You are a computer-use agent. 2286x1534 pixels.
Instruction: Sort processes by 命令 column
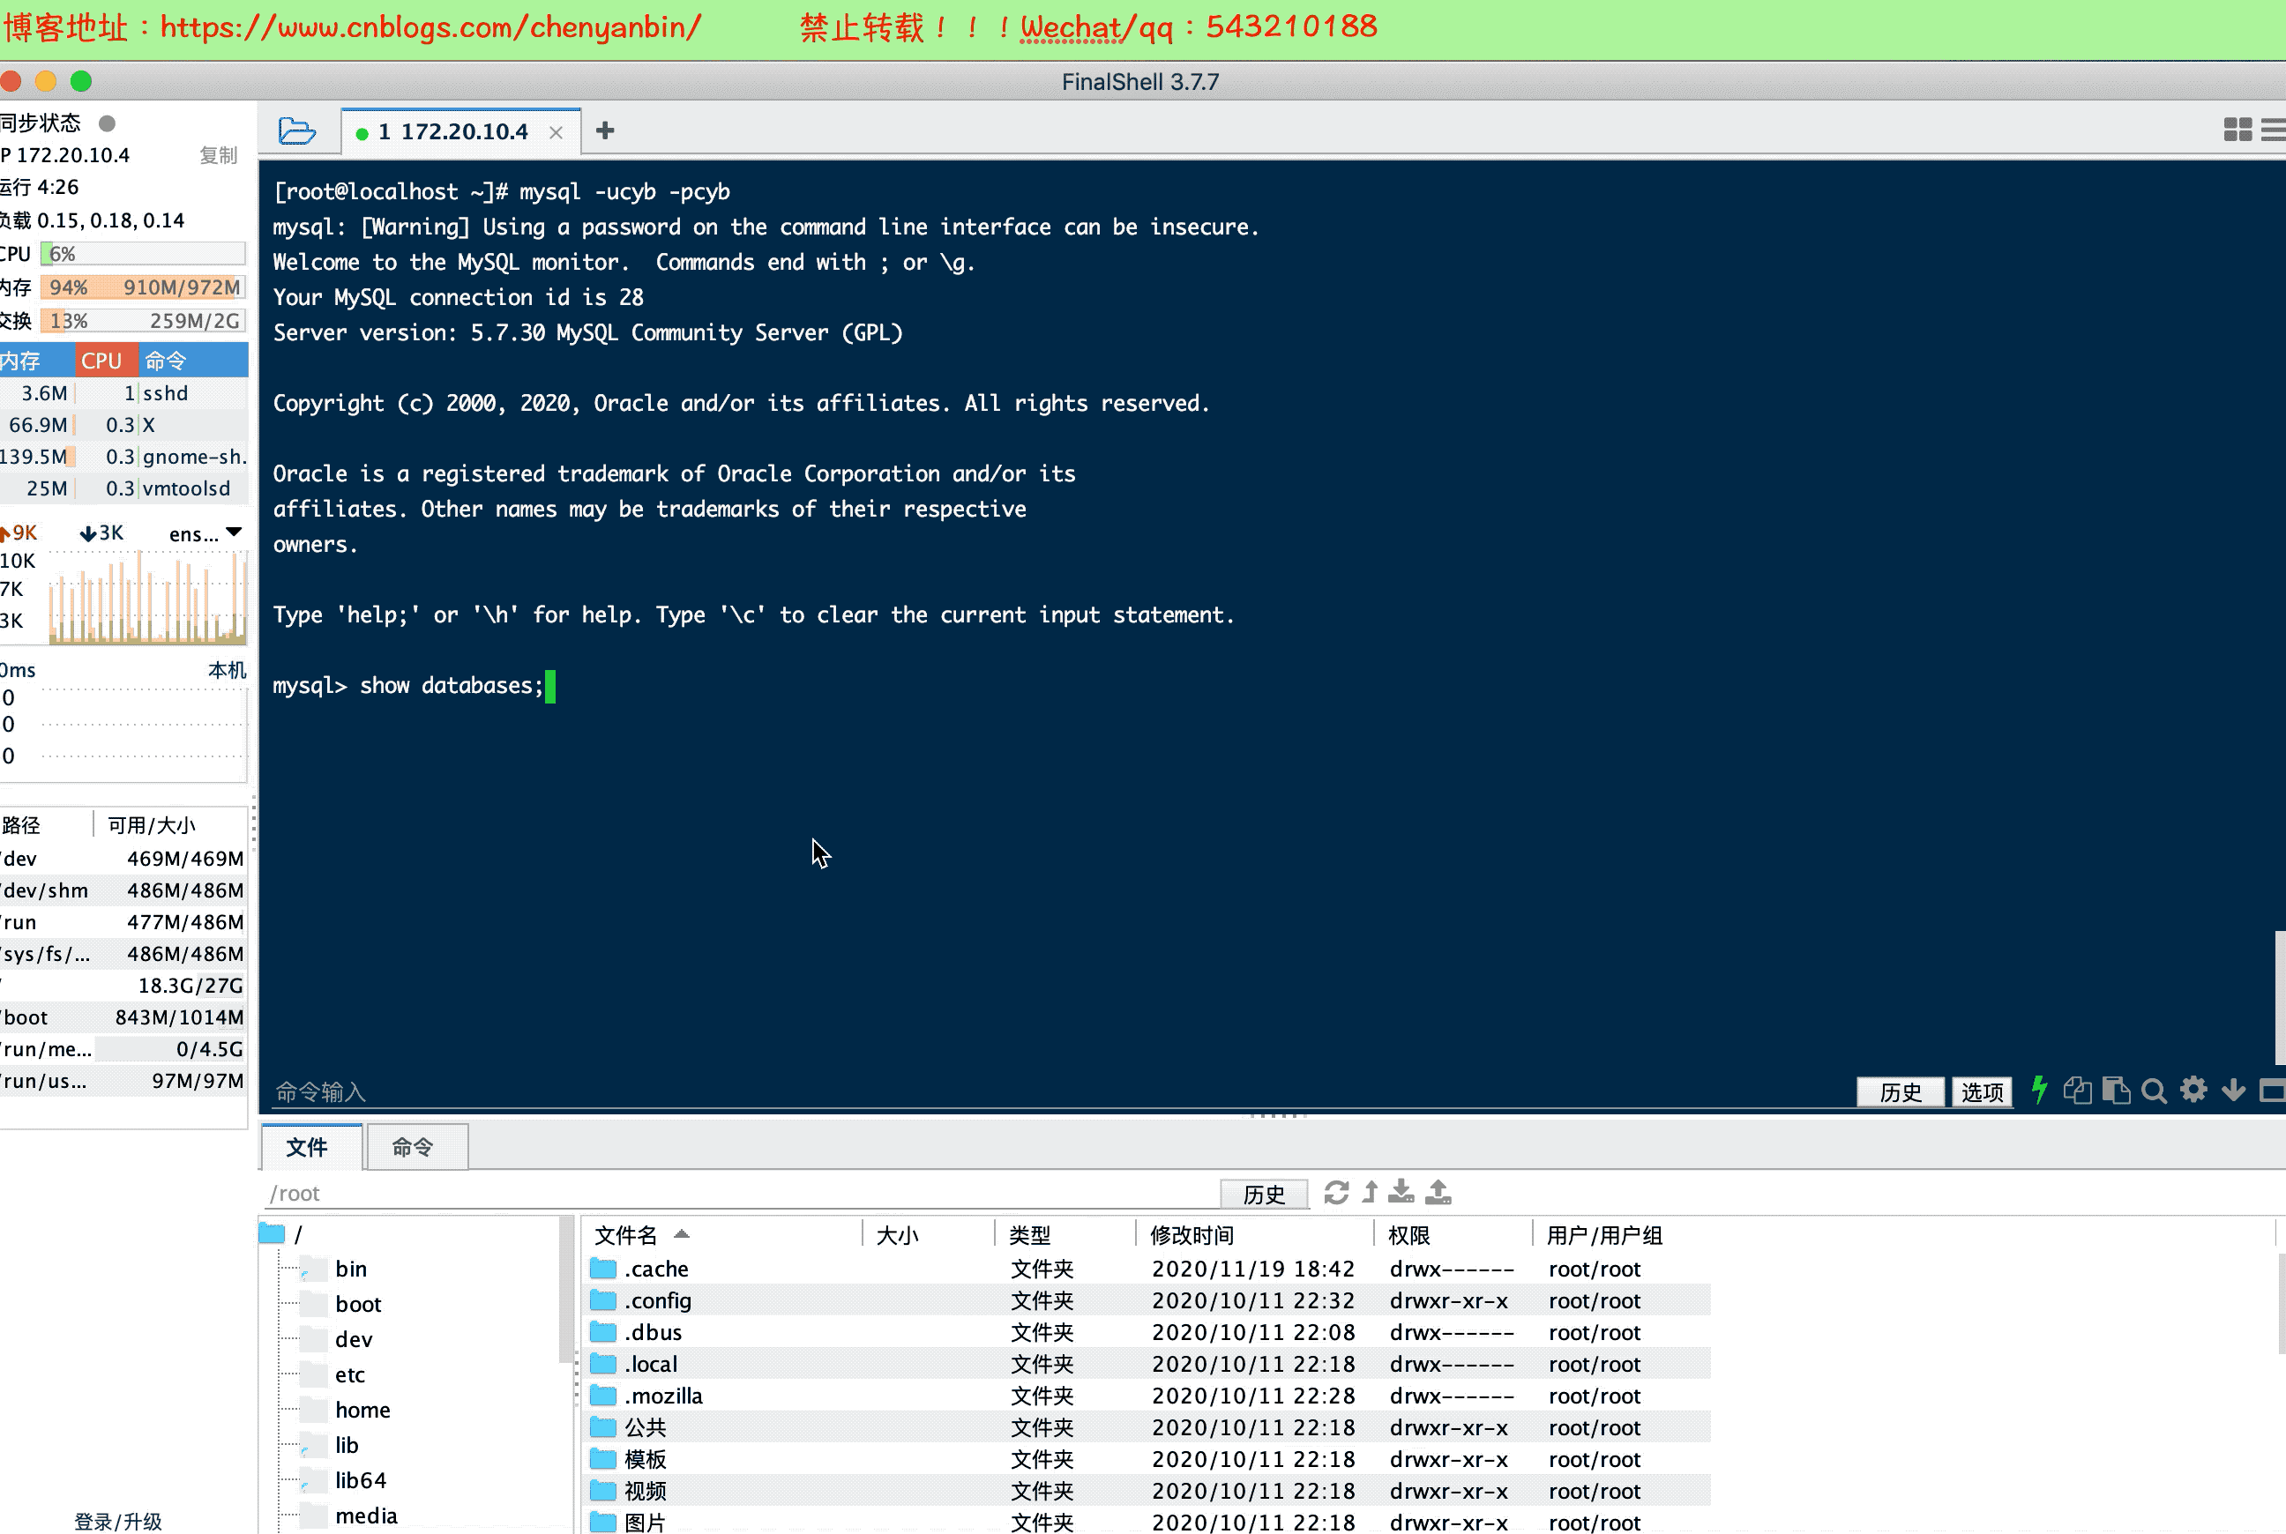(x=193, y=361)
